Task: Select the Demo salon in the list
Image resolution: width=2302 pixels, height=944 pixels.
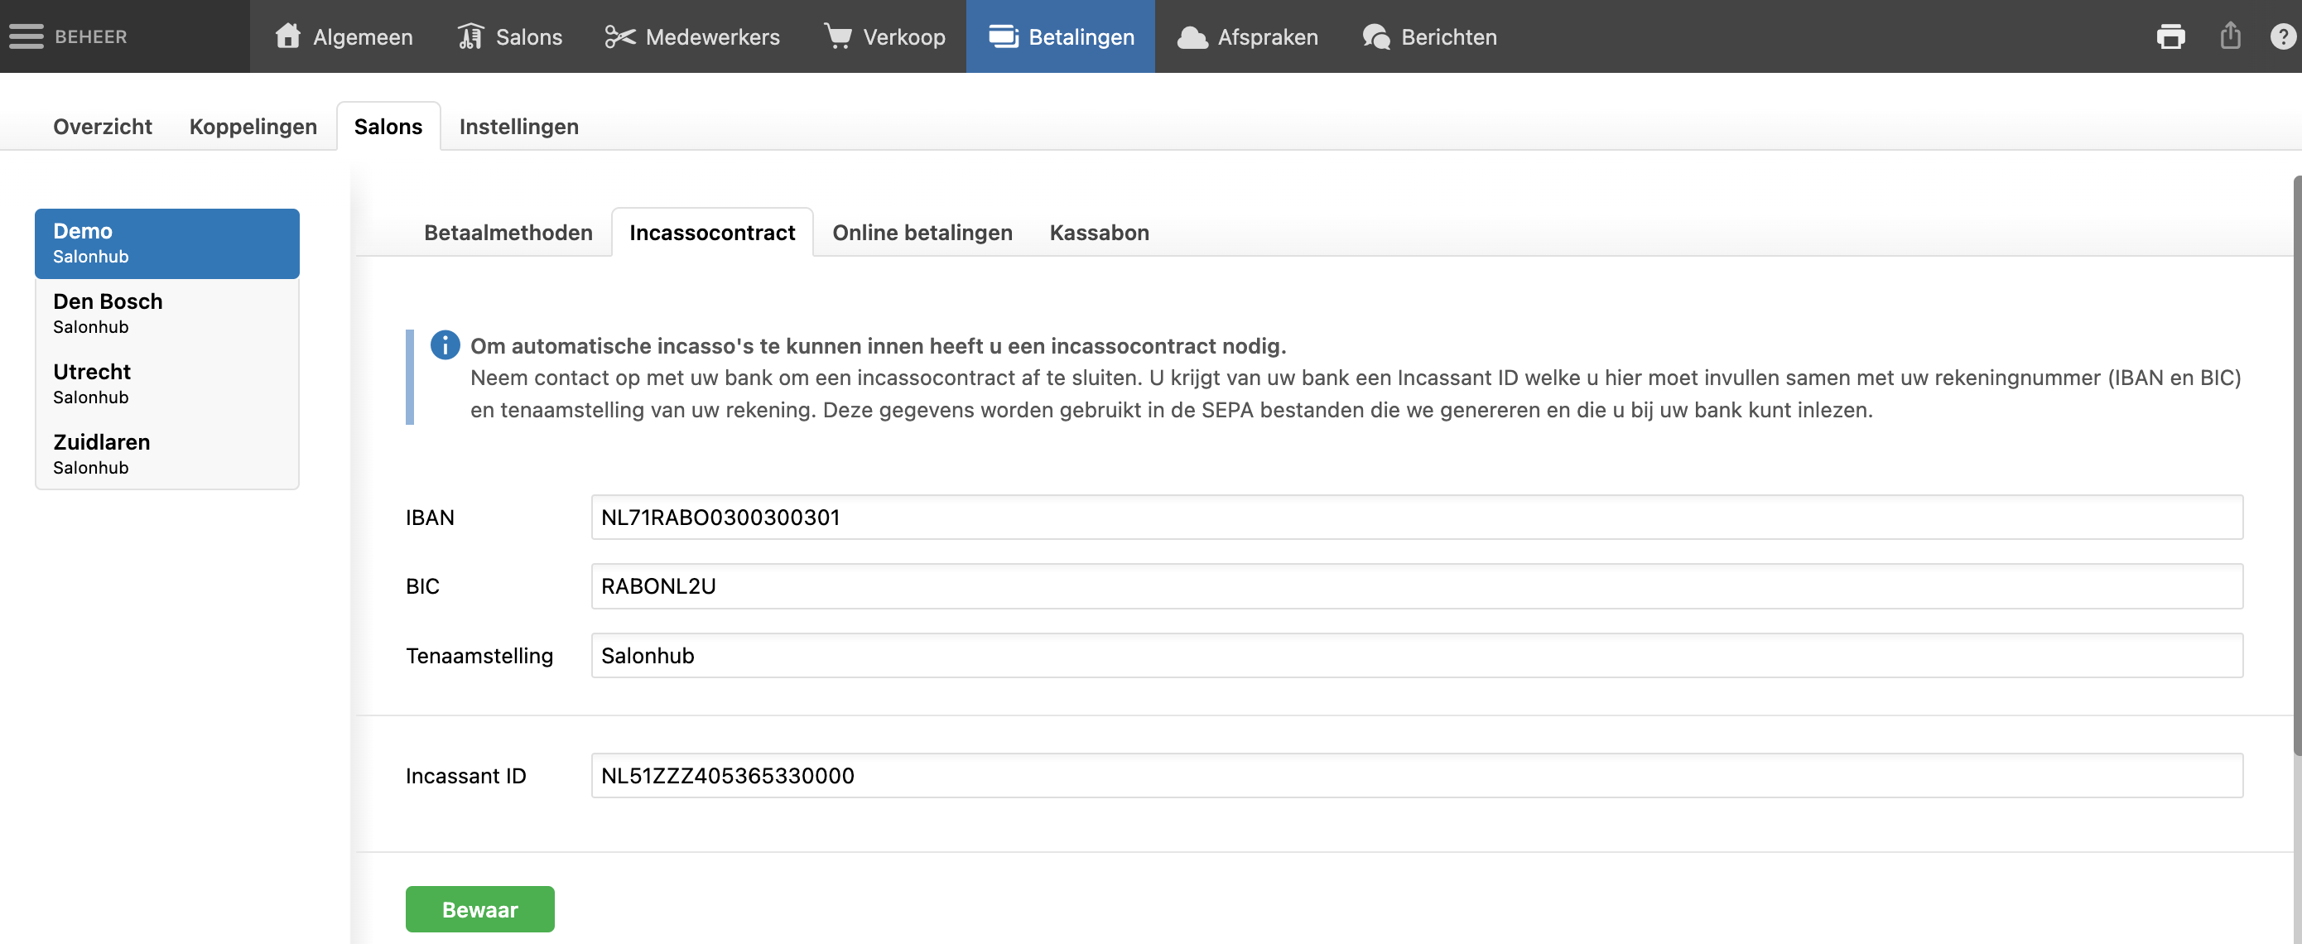Action: (x=167, y=243)
